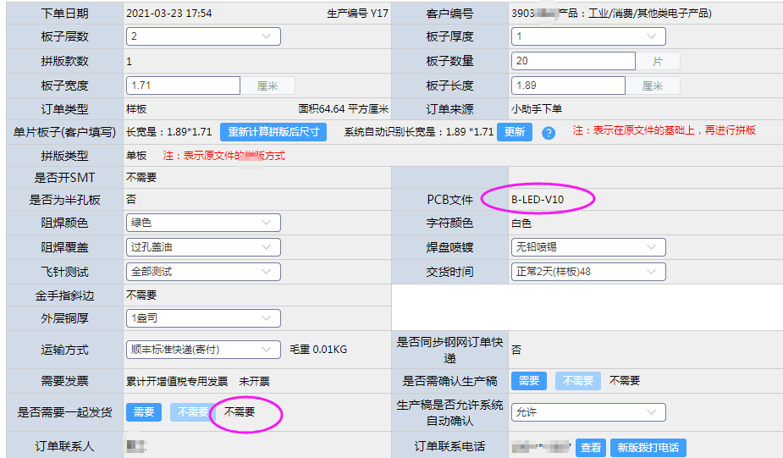This screenshot has height=458, width=783.
Task: Expand the 板子厚度 dropdown
Action: (x=588, y=36)
